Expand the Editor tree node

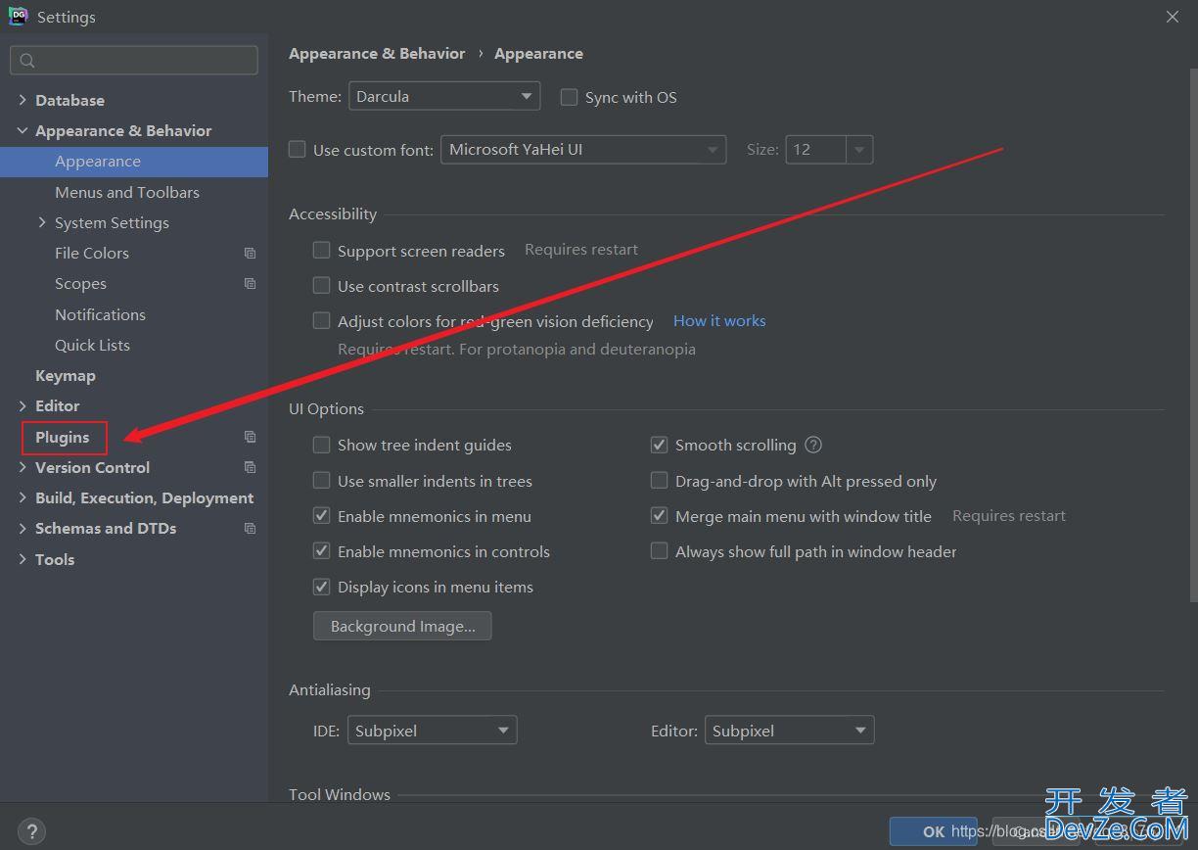pos(23,405)
